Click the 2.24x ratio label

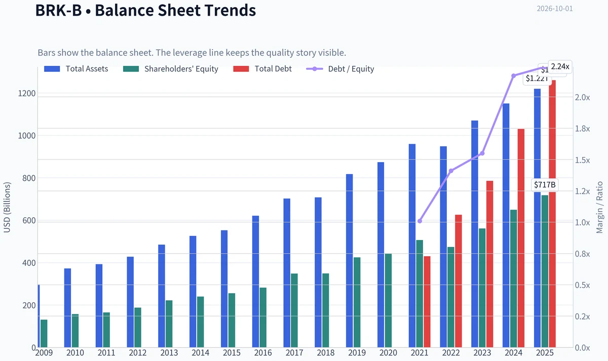pyautogui.click(x=560, y=66)
